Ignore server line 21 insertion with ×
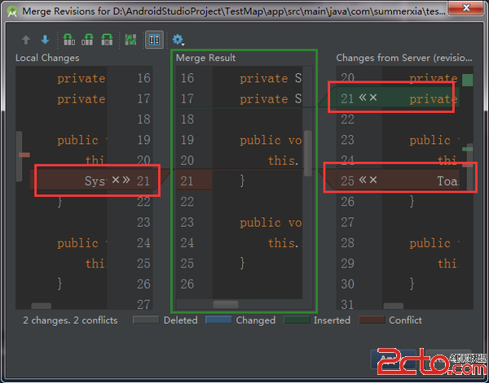The width and height of the screenshot is (489, 383). (373, 98)
